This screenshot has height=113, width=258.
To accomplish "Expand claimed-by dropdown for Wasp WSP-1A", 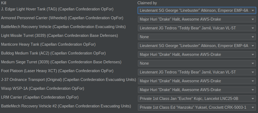I will [196, 90].
